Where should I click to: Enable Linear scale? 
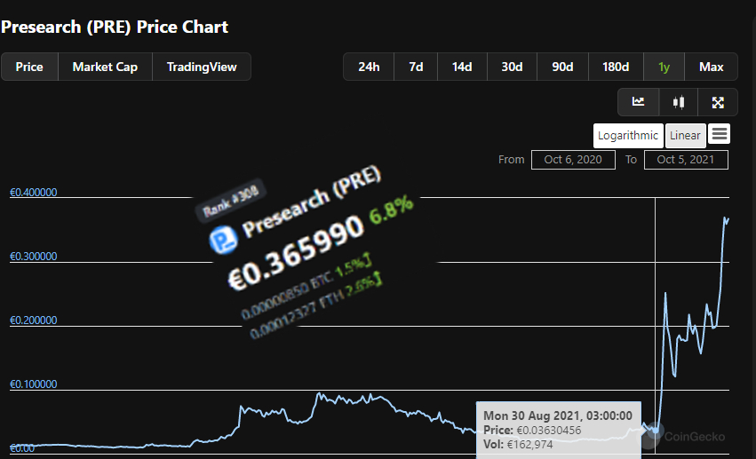tap(685, 136)
